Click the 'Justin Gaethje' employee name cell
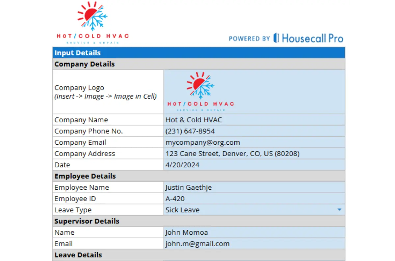Image resolution: width=395 pixels, height=261 pixels. point(254,187)
